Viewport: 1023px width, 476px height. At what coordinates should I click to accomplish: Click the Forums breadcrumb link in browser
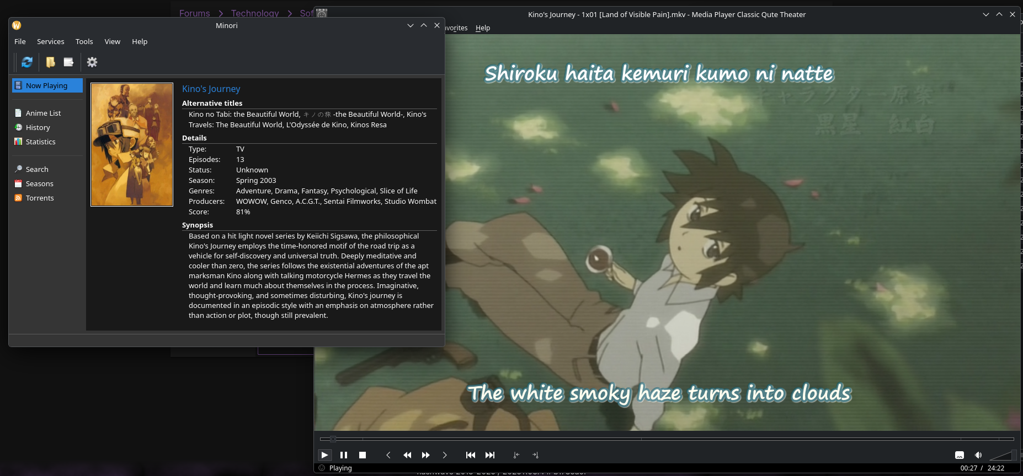pyautogui.click(x=194, y=13)
